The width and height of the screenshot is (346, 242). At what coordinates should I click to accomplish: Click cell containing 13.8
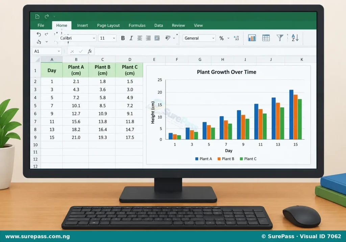point(102,122)
